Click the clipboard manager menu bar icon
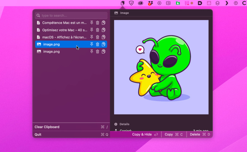This screenshot has width=247, height=152. click(x=123, y=3)
